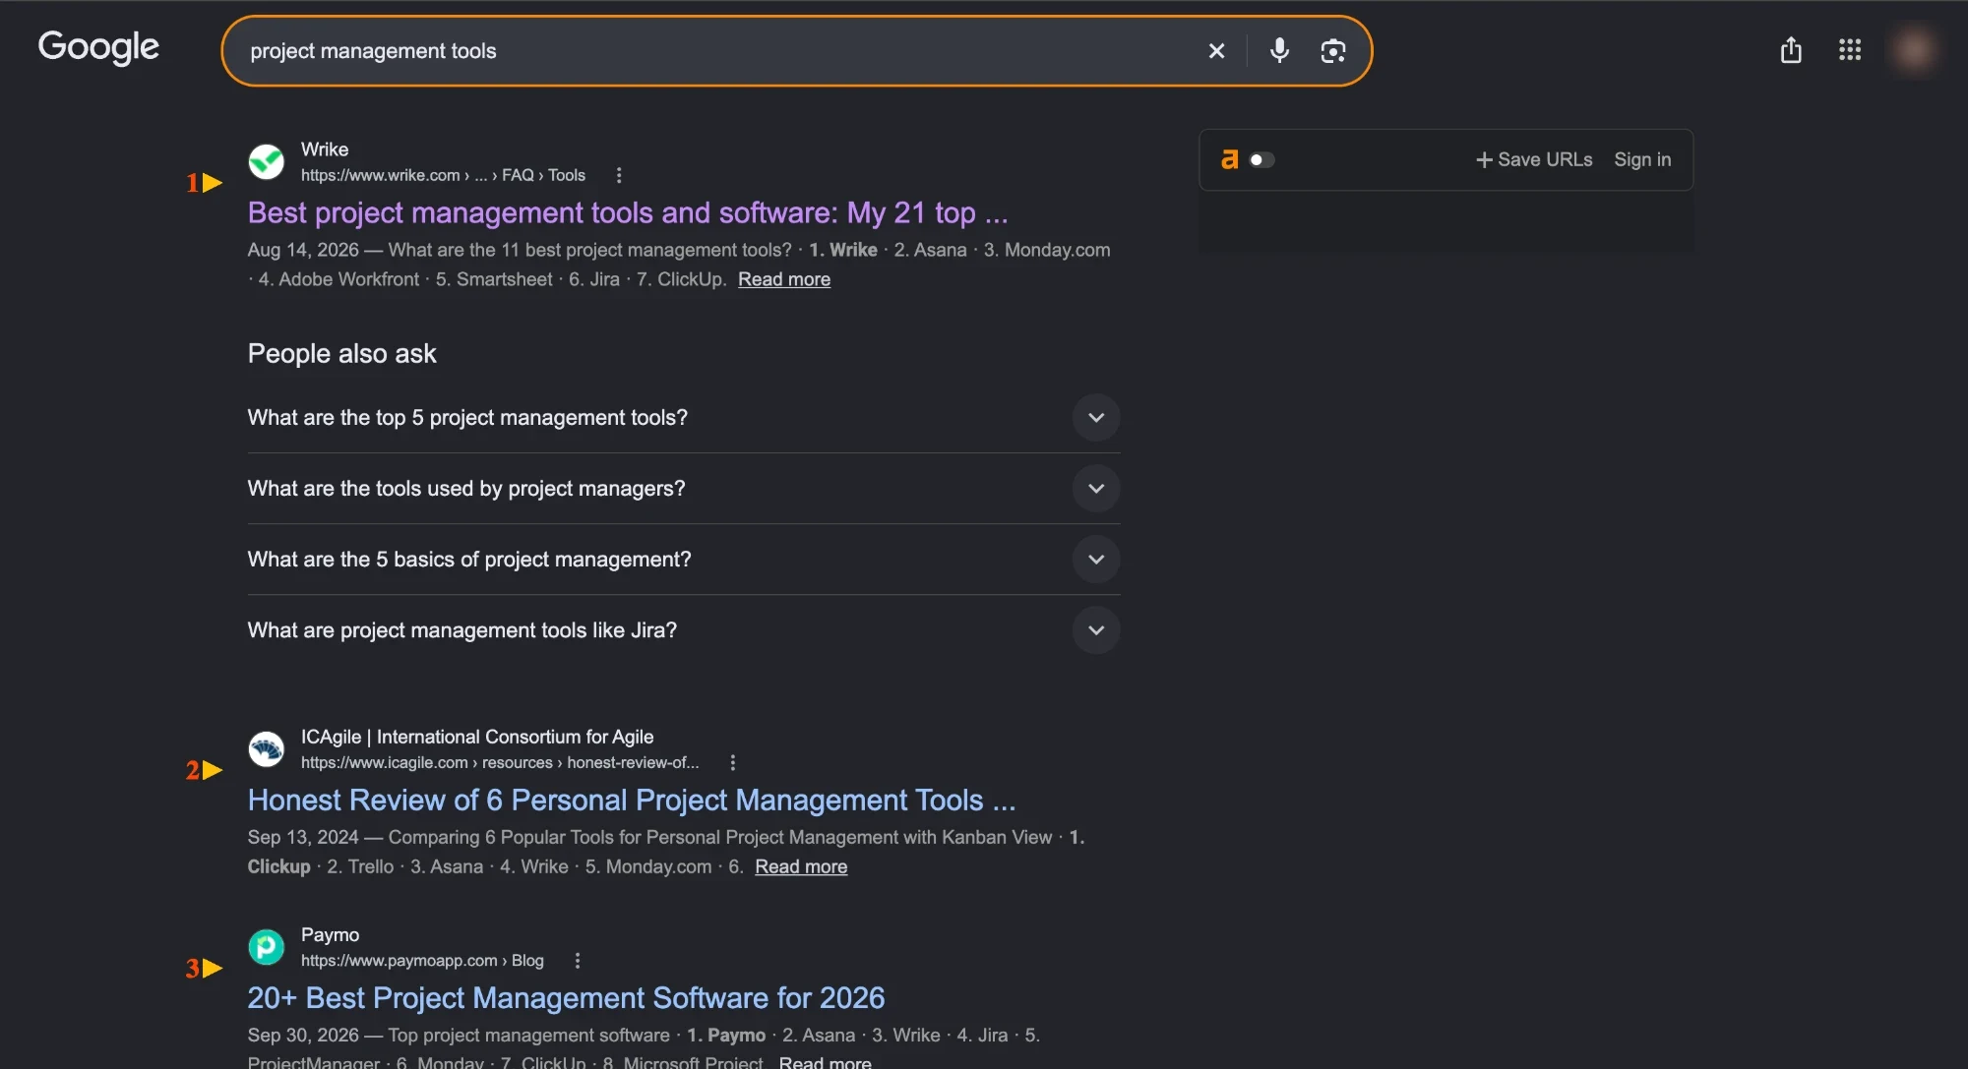The image size is (1968, 1069).
Task: Open the Google account avatar
Action: 1914,50
